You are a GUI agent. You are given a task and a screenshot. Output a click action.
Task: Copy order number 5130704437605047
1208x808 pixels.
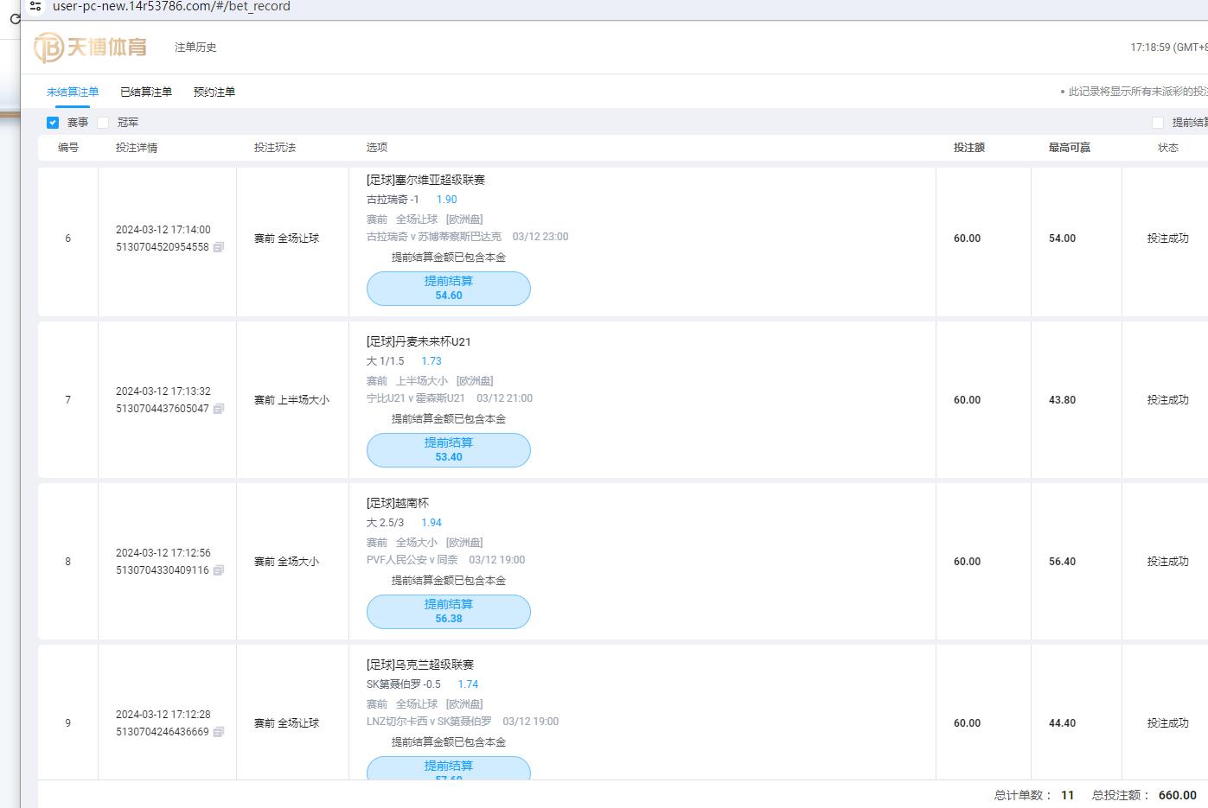219,409
